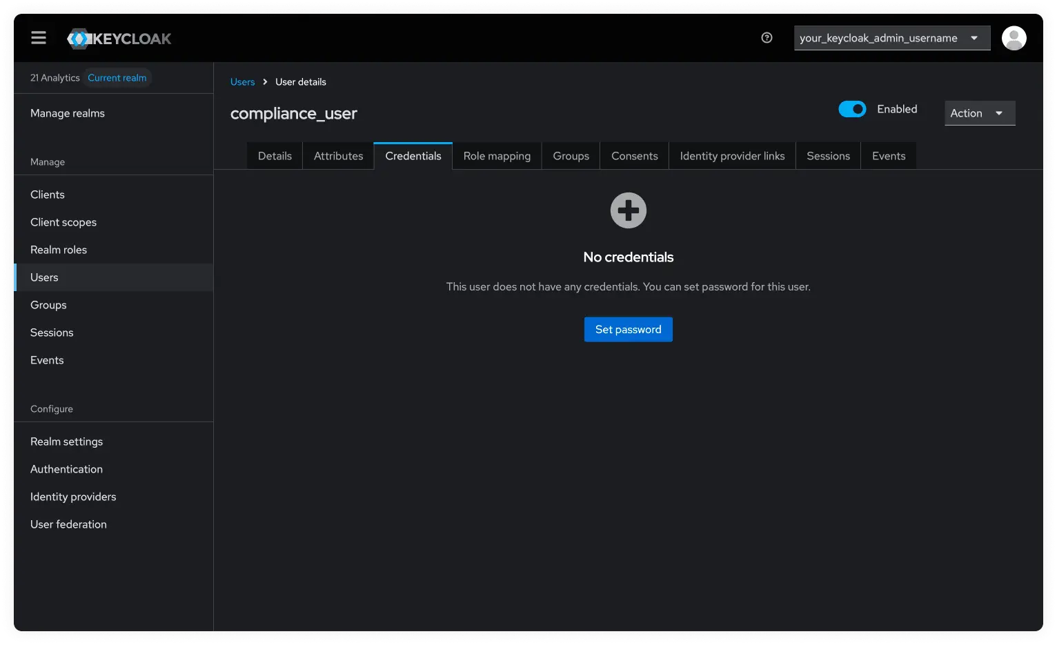Open Realm settings from the sidebar
The image size is (1057, 645).
coord(66,441)
